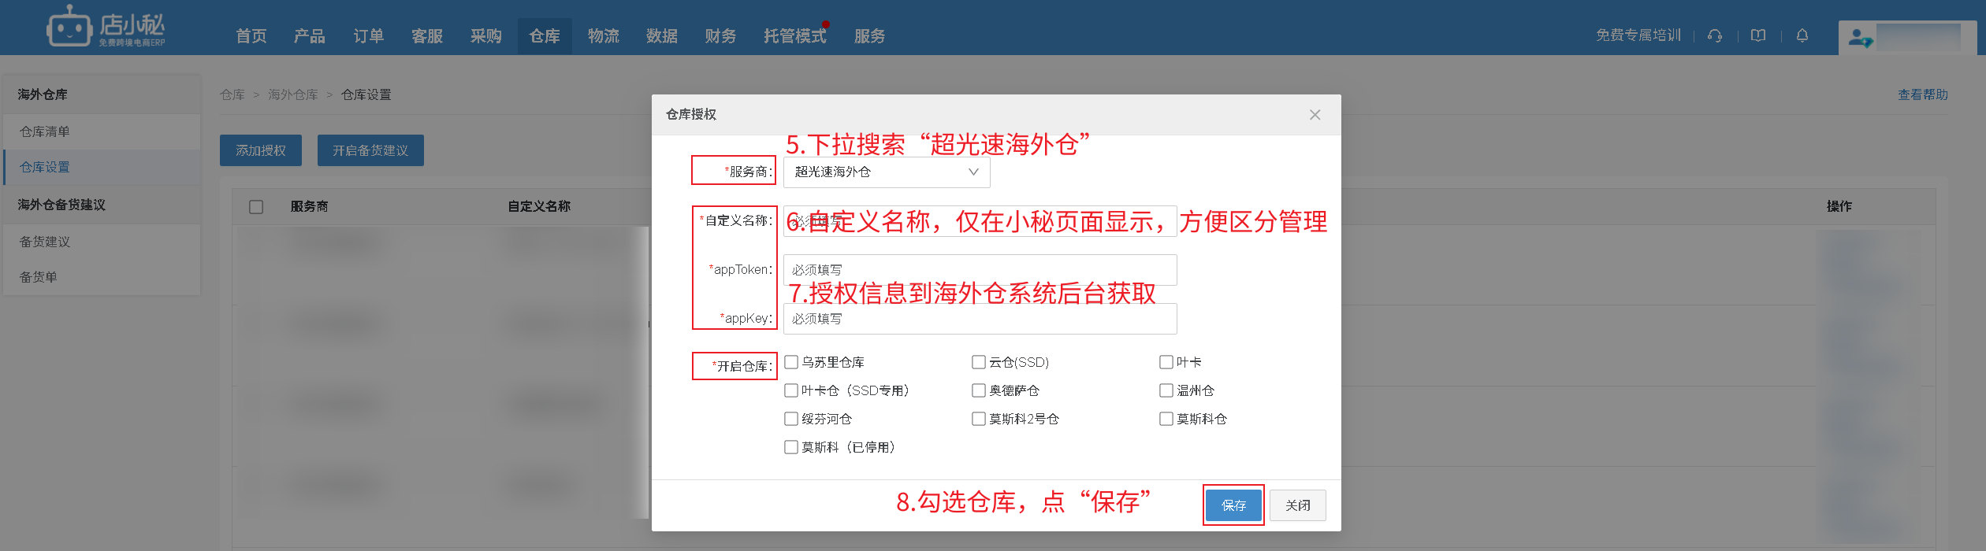
Task: Check the 莫斯科仓 checkbox
Action: click(1166, 419)
